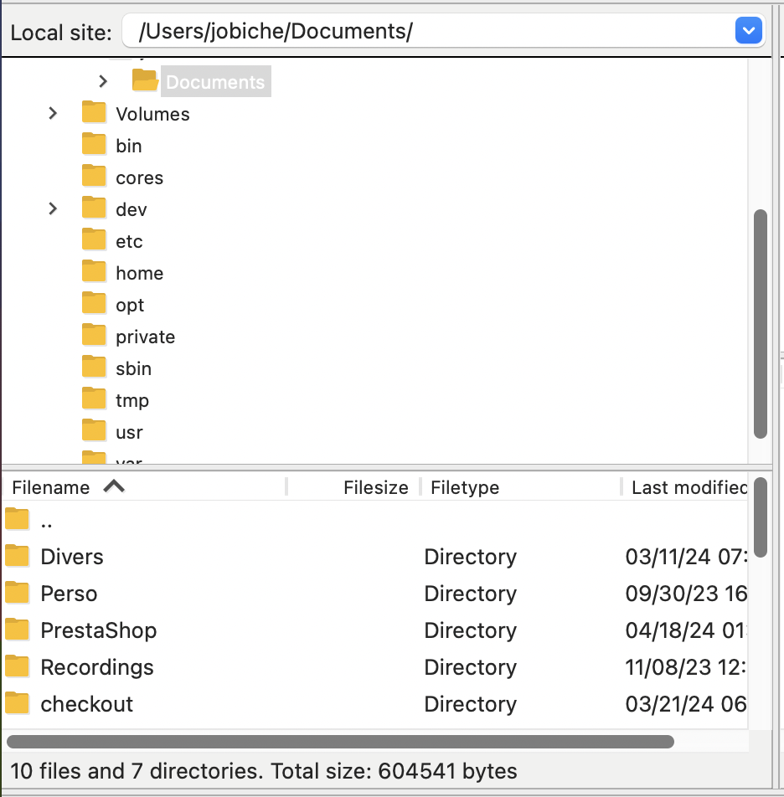This screenshot has height=797, width=784.
Task: Click the Documents folder icon in the tree
Action: pos(145,81)
